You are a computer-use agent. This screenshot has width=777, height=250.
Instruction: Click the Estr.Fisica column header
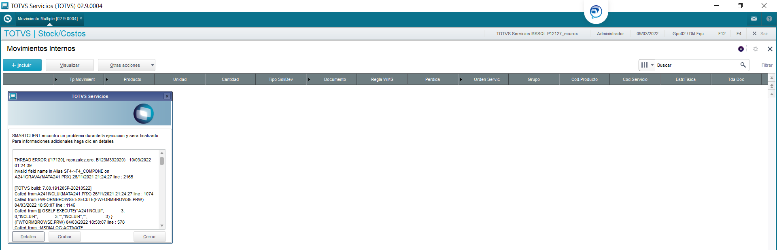(x=686, y=79)
